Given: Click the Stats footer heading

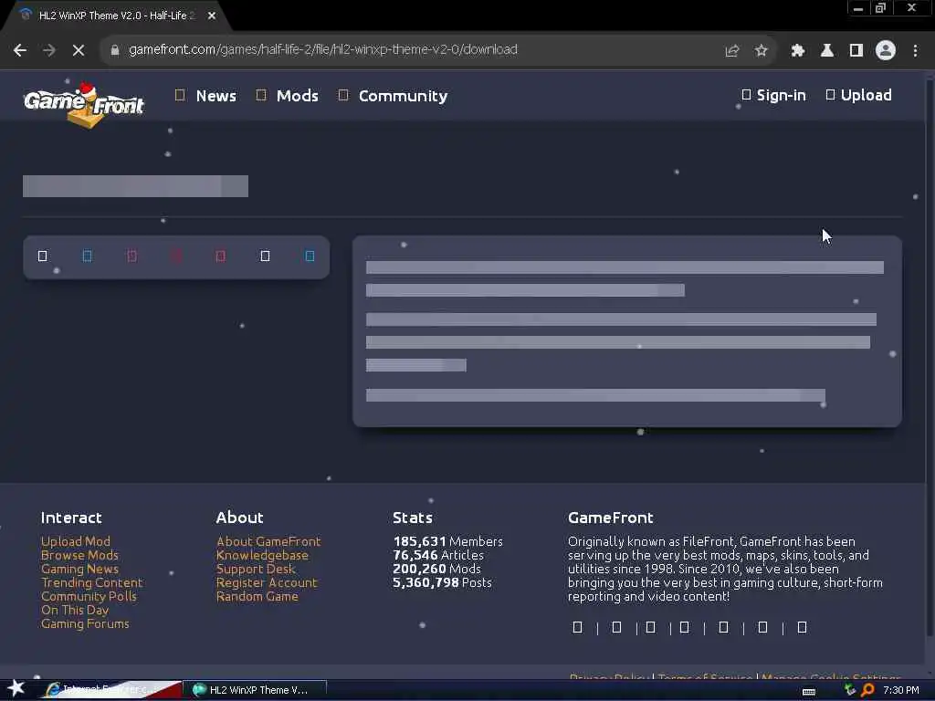Looking at the screenshot, I should (x=413, y=518).
